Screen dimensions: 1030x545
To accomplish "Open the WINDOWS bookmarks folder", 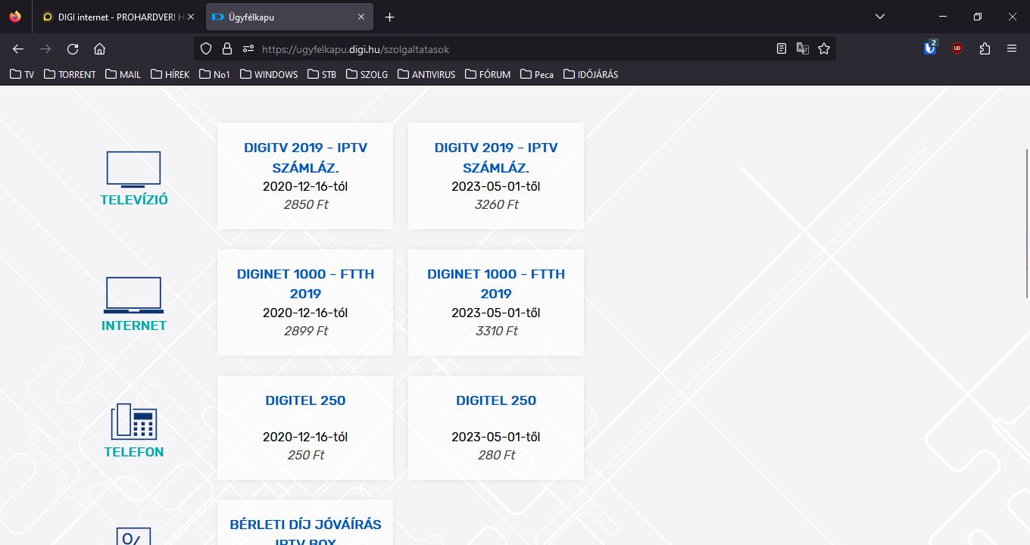I will [x=269, y=74].
